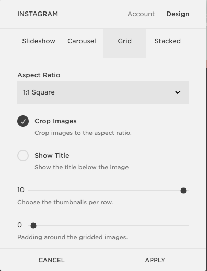Viewport: 207px width, 271px height.
Task: Click the INSTAGRAM panel title
Action: tap(38, 14)
